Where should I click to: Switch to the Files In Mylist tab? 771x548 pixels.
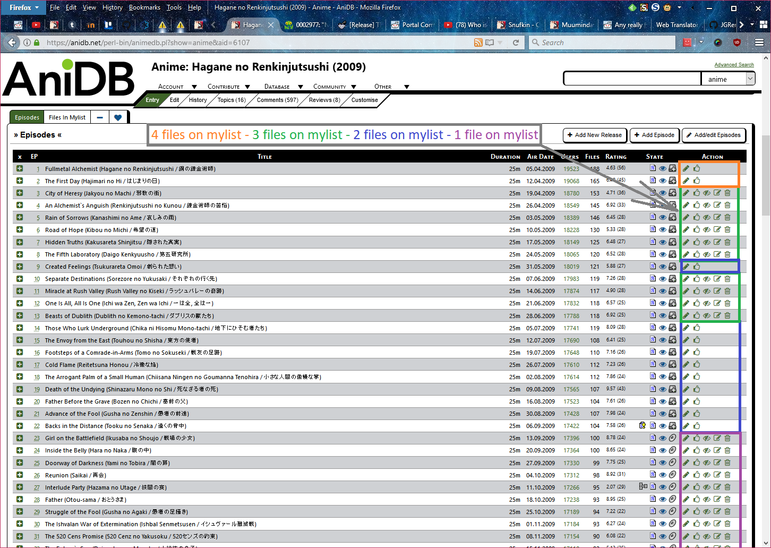click(67, 117)
